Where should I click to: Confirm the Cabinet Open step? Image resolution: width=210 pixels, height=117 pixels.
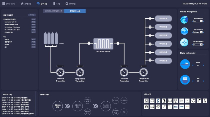(x=34, y=25)
